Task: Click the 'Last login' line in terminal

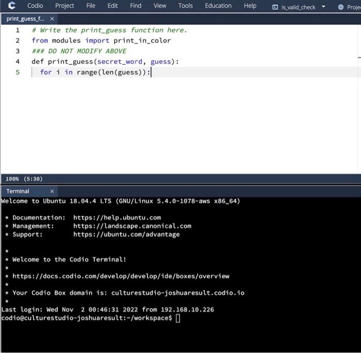Action: click(107, 310)
